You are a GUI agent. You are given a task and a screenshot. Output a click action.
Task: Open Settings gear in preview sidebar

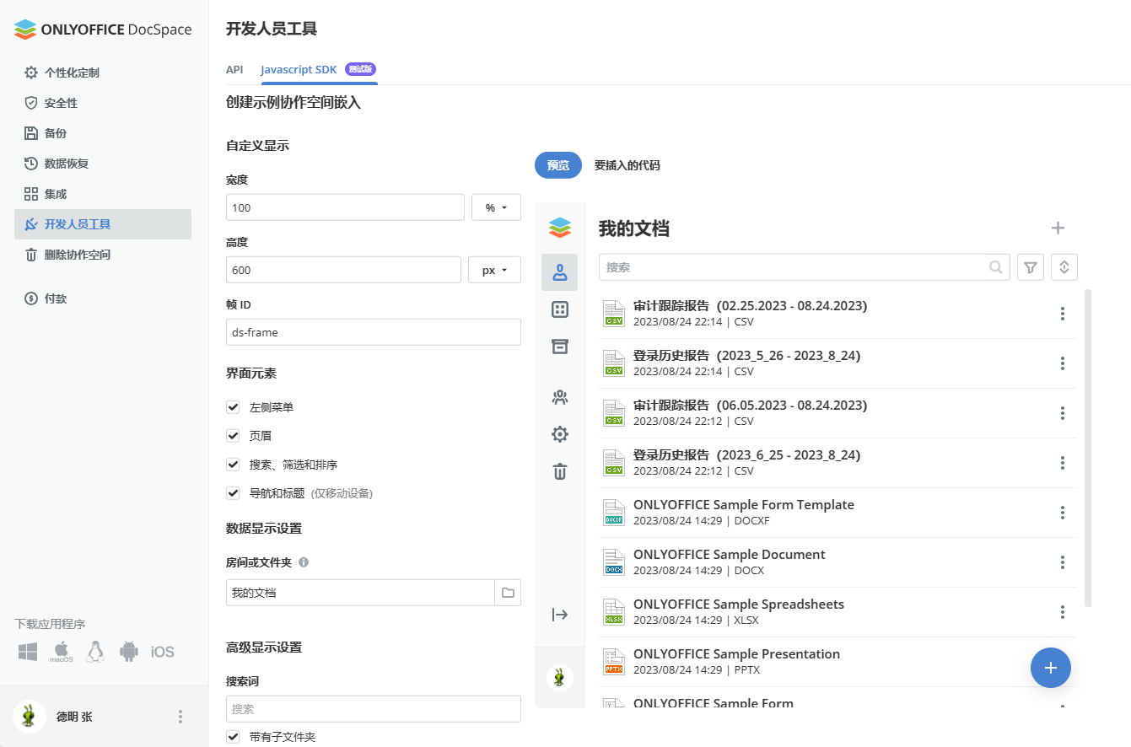(x=559, y=434)
